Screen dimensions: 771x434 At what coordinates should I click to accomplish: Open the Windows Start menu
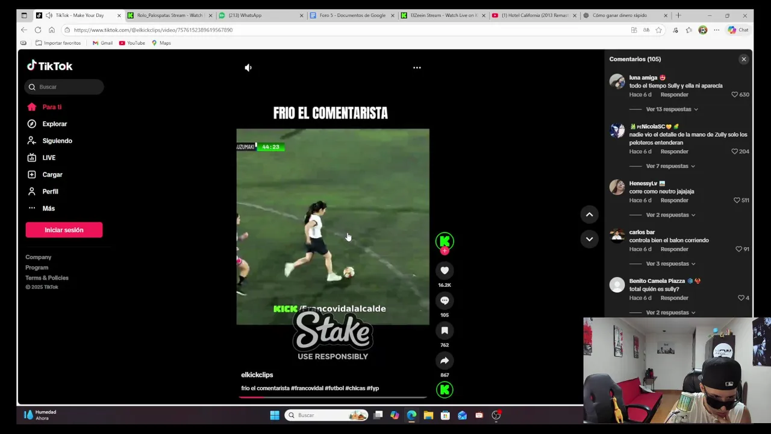pyautogui.click(x=275, y=415)
